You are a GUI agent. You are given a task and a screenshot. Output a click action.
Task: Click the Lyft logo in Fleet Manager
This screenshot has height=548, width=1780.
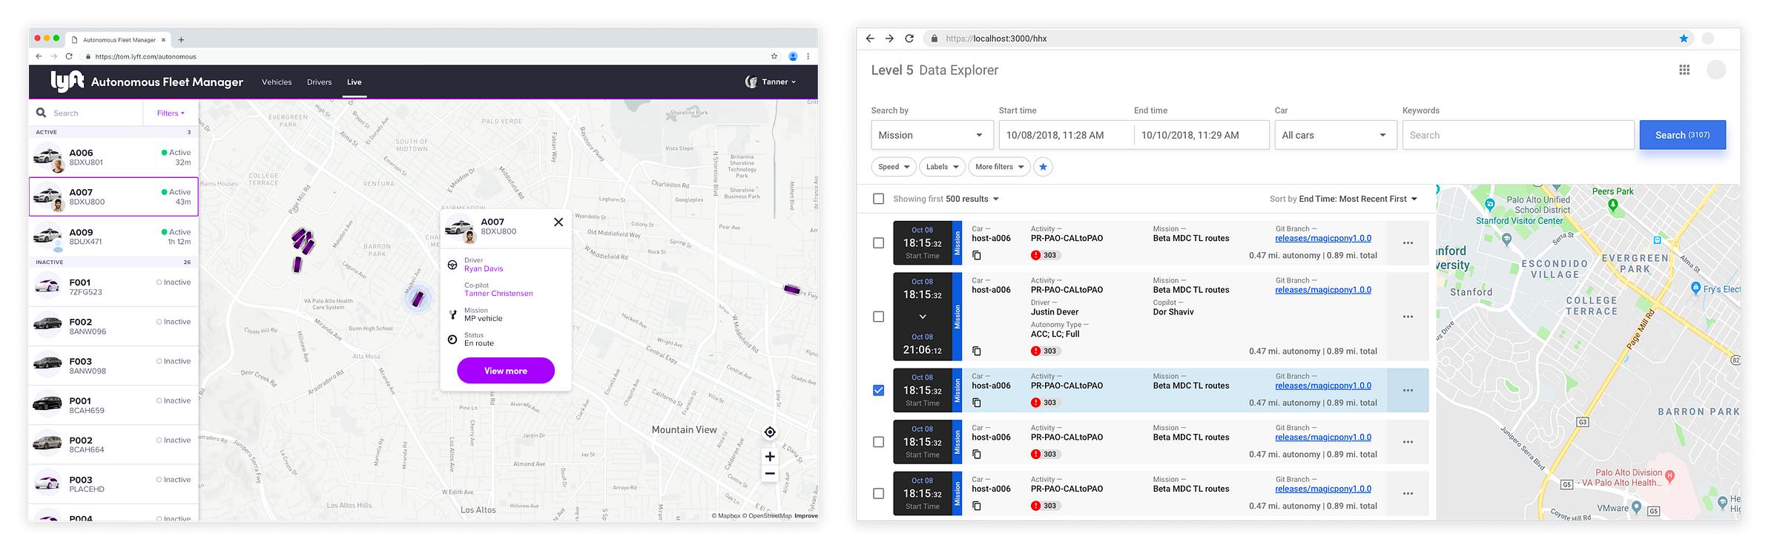tap(67, 81)
